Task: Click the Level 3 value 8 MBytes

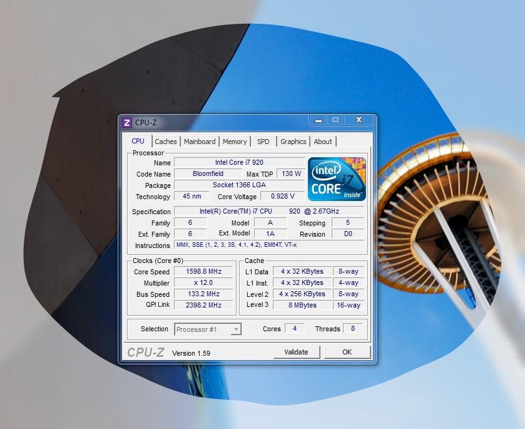Action: (x=302, y=305)
